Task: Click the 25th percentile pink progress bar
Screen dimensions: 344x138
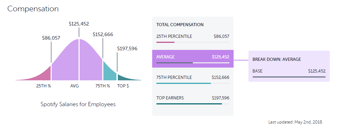Action: point(165,42)
